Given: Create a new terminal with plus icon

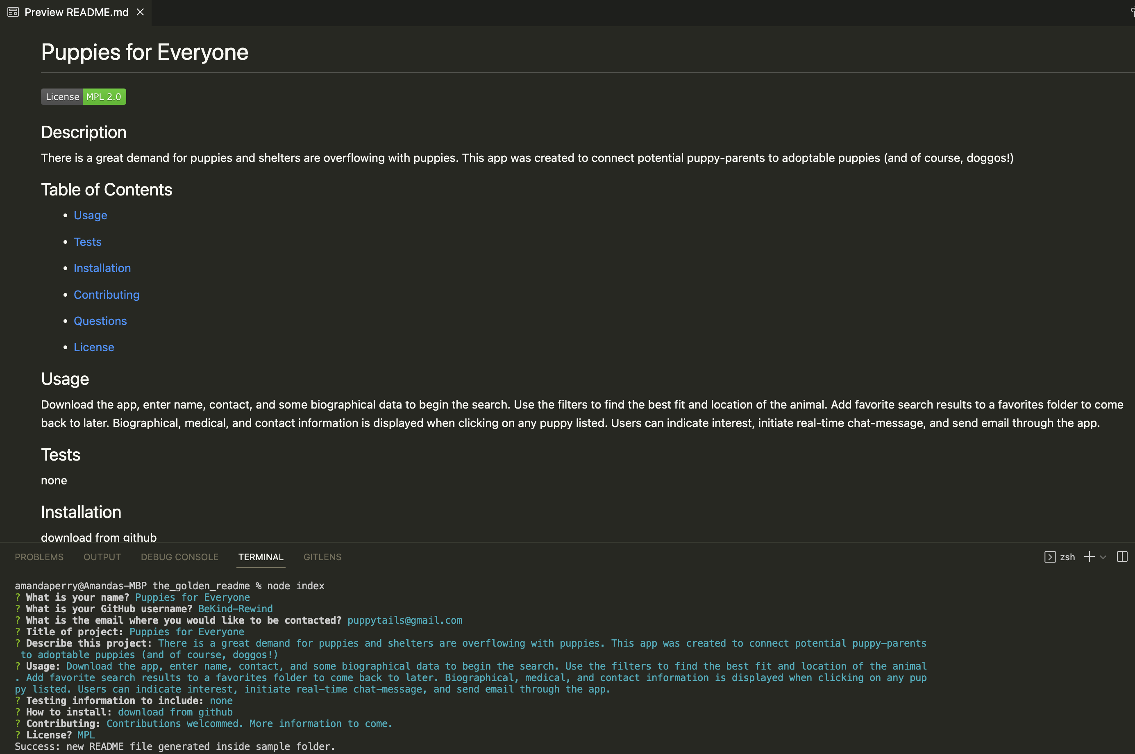Looking at the screenshot, I should [1090, 557].
